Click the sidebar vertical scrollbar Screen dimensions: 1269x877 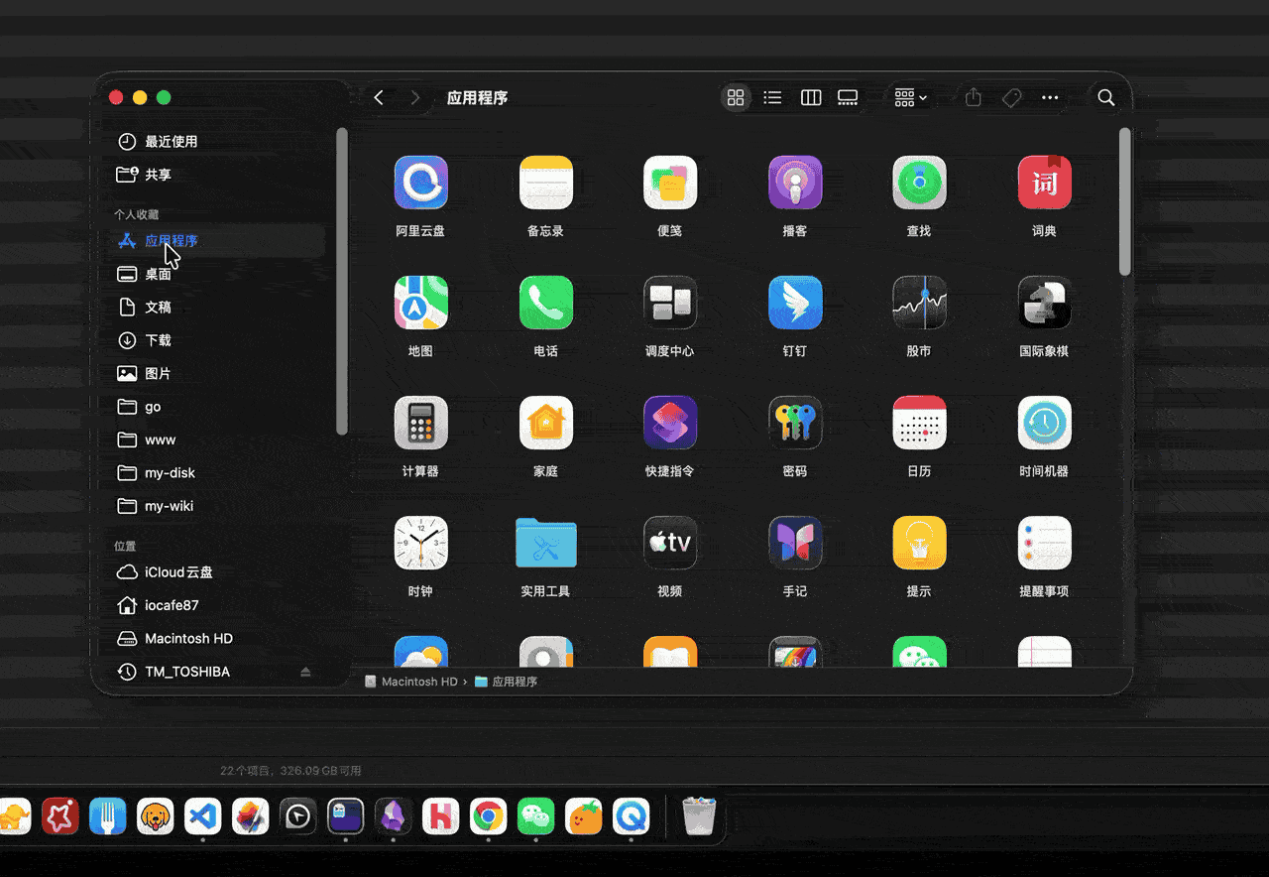(342, 282)
